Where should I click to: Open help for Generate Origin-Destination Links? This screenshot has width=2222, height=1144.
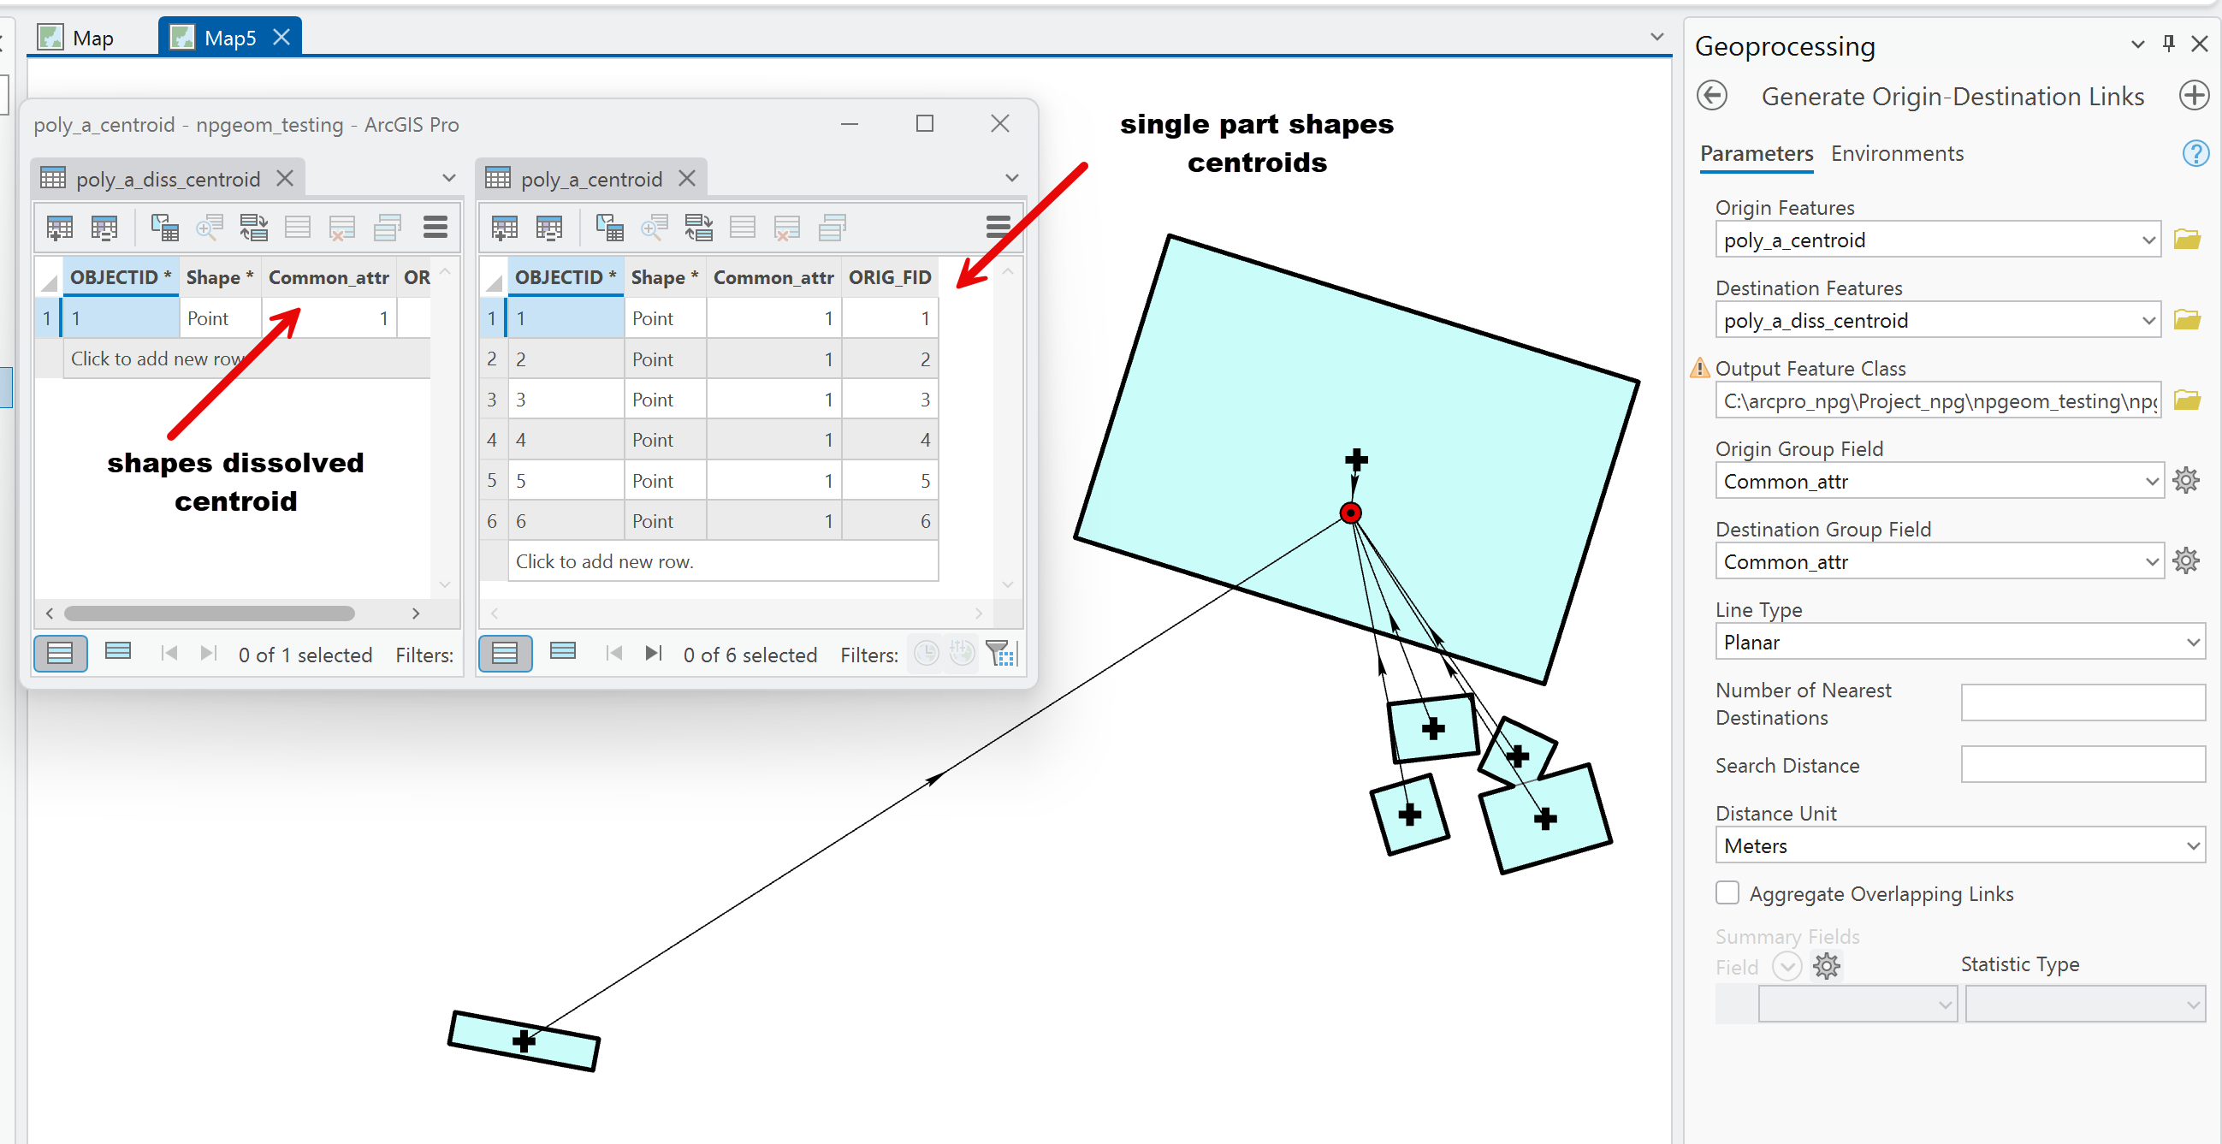(2195, 152)
